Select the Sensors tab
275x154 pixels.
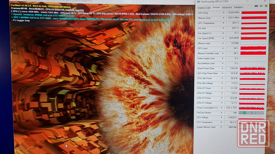click(216, 7)
